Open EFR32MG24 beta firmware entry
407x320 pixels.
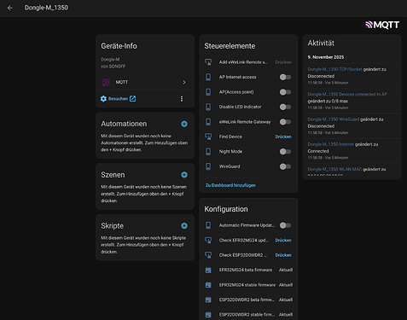tap(248, 270)
